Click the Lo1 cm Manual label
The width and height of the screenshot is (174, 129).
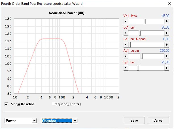tap(135, 39)
